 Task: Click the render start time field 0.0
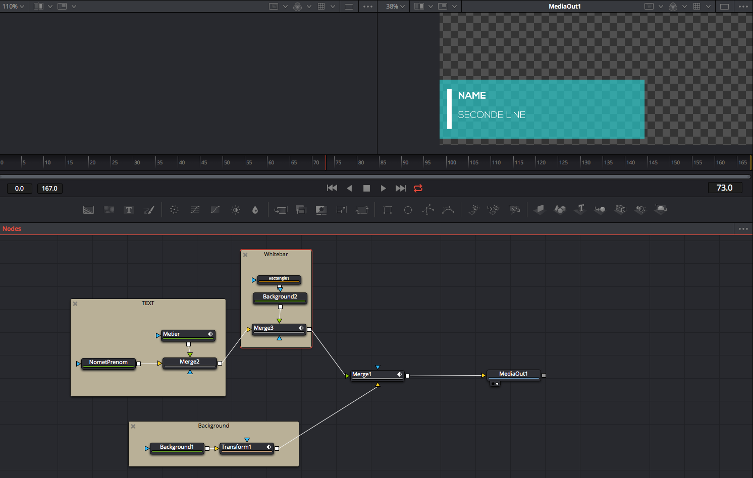[x=20, y=189]
